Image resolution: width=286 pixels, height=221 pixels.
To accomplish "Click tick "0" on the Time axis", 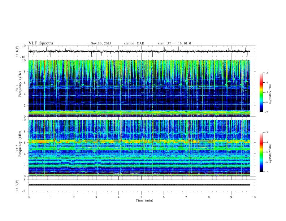I will pyautogui.click(x=29, y=197).
